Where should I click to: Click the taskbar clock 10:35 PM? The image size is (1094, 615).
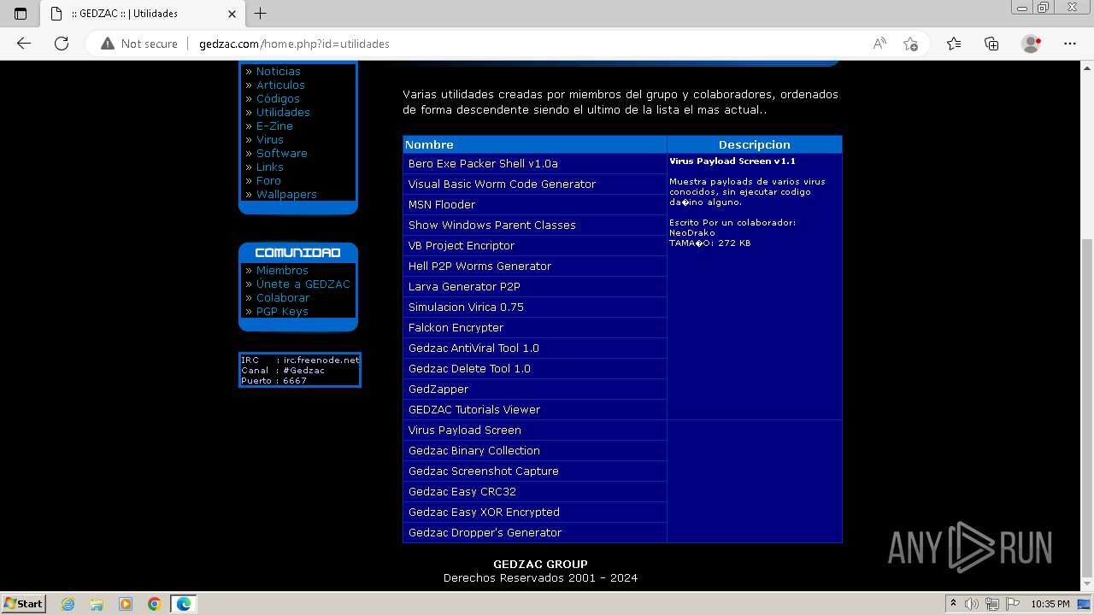point(1050,604)
